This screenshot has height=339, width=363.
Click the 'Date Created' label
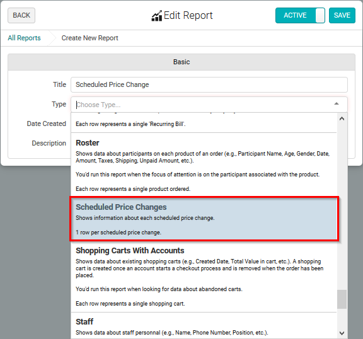46,124
